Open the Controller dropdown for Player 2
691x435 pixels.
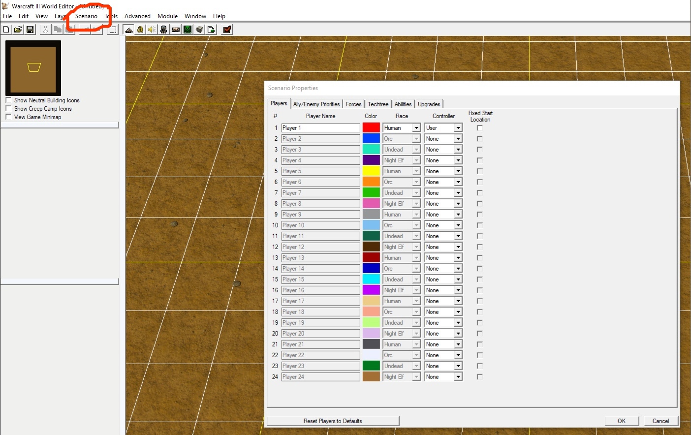tap(458, 139)
